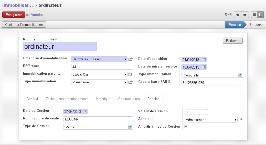Switch to list view icon
The width and height of the screenshot is (266, 145).
(254, 15)
